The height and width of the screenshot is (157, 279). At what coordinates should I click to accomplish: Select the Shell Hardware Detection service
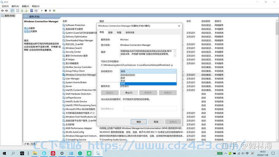coord(78,94)
